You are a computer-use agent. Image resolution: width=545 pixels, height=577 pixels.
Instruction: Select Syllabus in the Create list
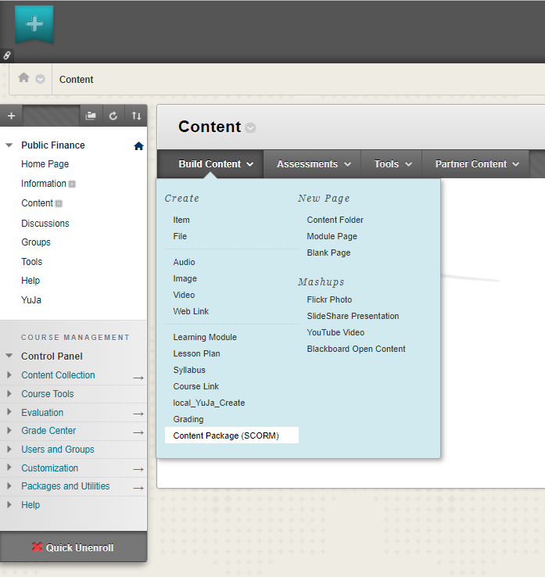(189, 370)
